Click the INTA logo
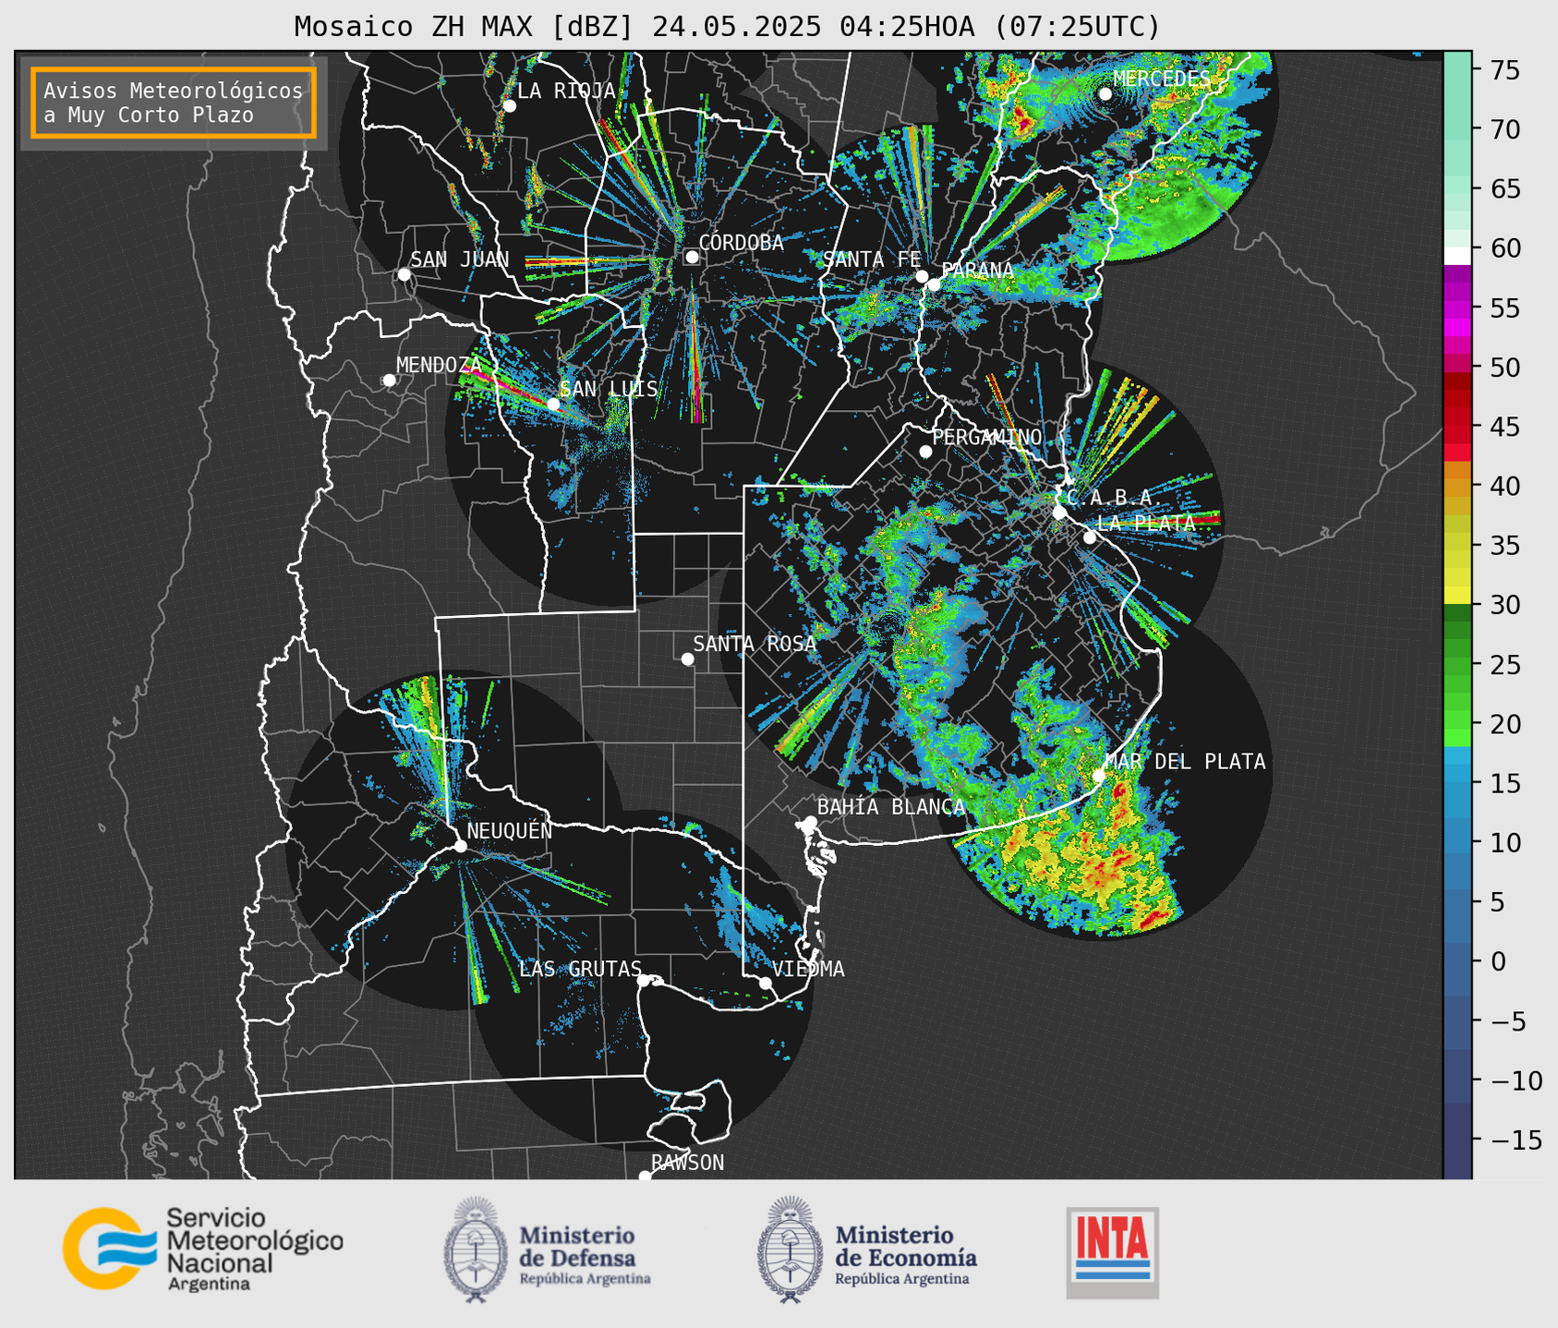This screenshot has height=1328, width=1558. pos(1113,1252)
